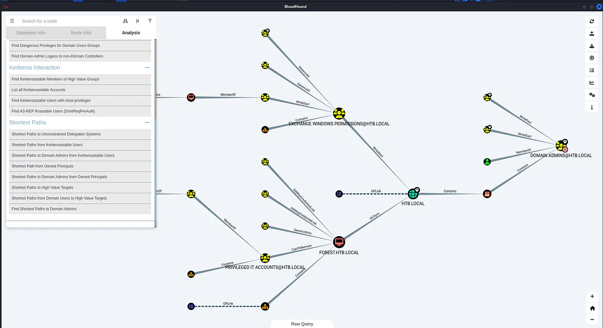Open Settings via the gears icon
Screen dimensions: 603x328
[x=592, y=95]
